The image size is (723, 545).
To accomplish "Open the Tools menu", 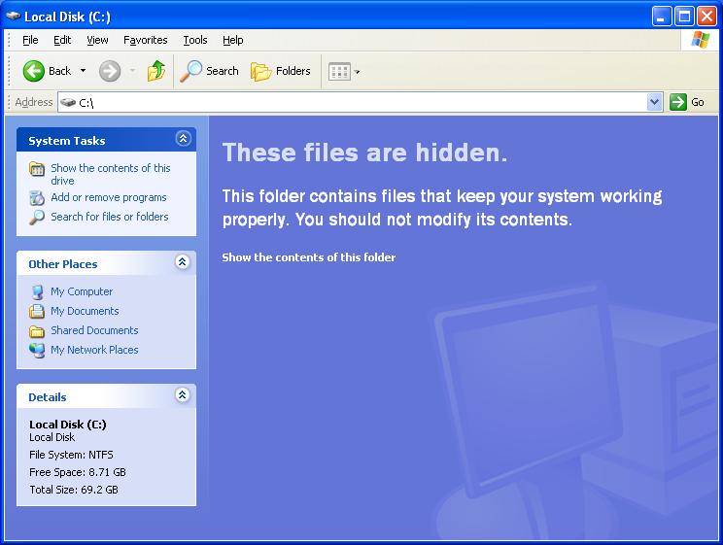I will point(195,40).
